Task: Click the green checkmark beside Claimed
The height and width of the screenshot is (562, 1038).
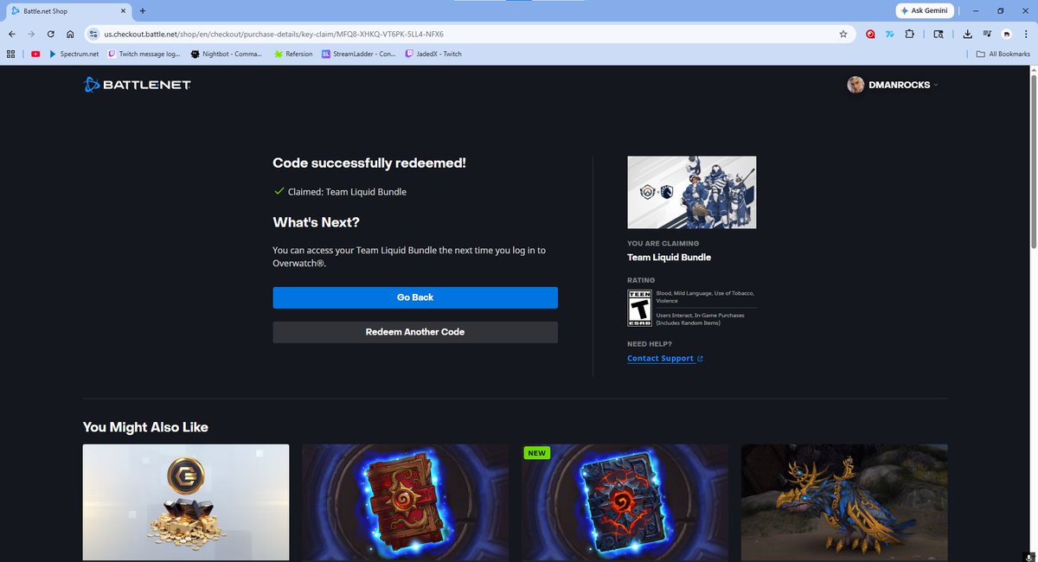Action: click(279, 191)
